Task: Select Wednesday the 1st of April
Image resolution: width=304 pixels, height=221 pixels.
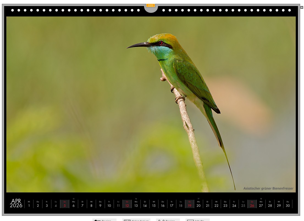Action: pos(29,204)
